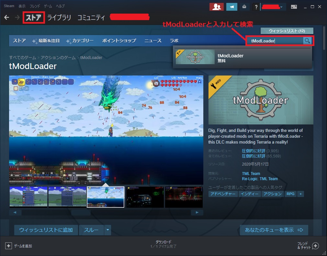Viewport: 327px width, 256px height.
Task: Add more tags with the plus button
Action: 300,194
